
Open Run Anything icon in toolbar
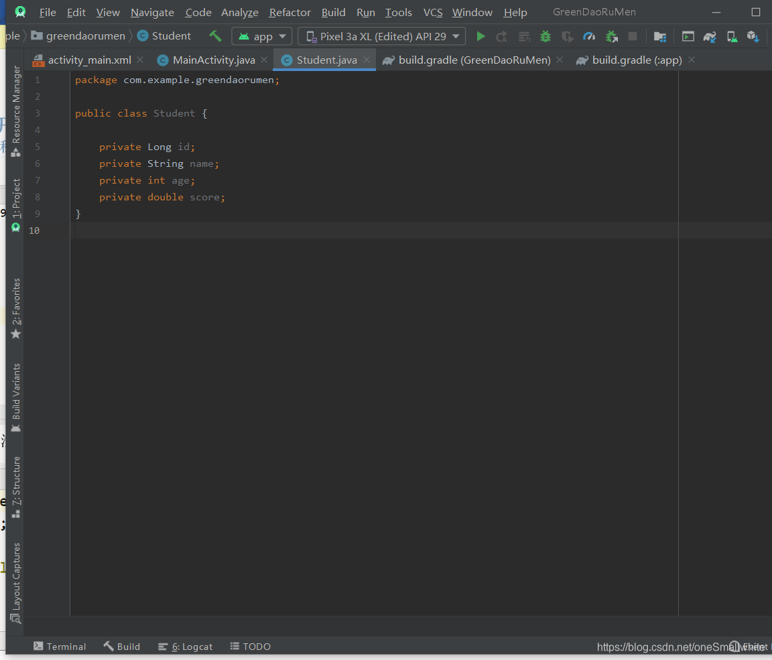(x=688, y=36)
